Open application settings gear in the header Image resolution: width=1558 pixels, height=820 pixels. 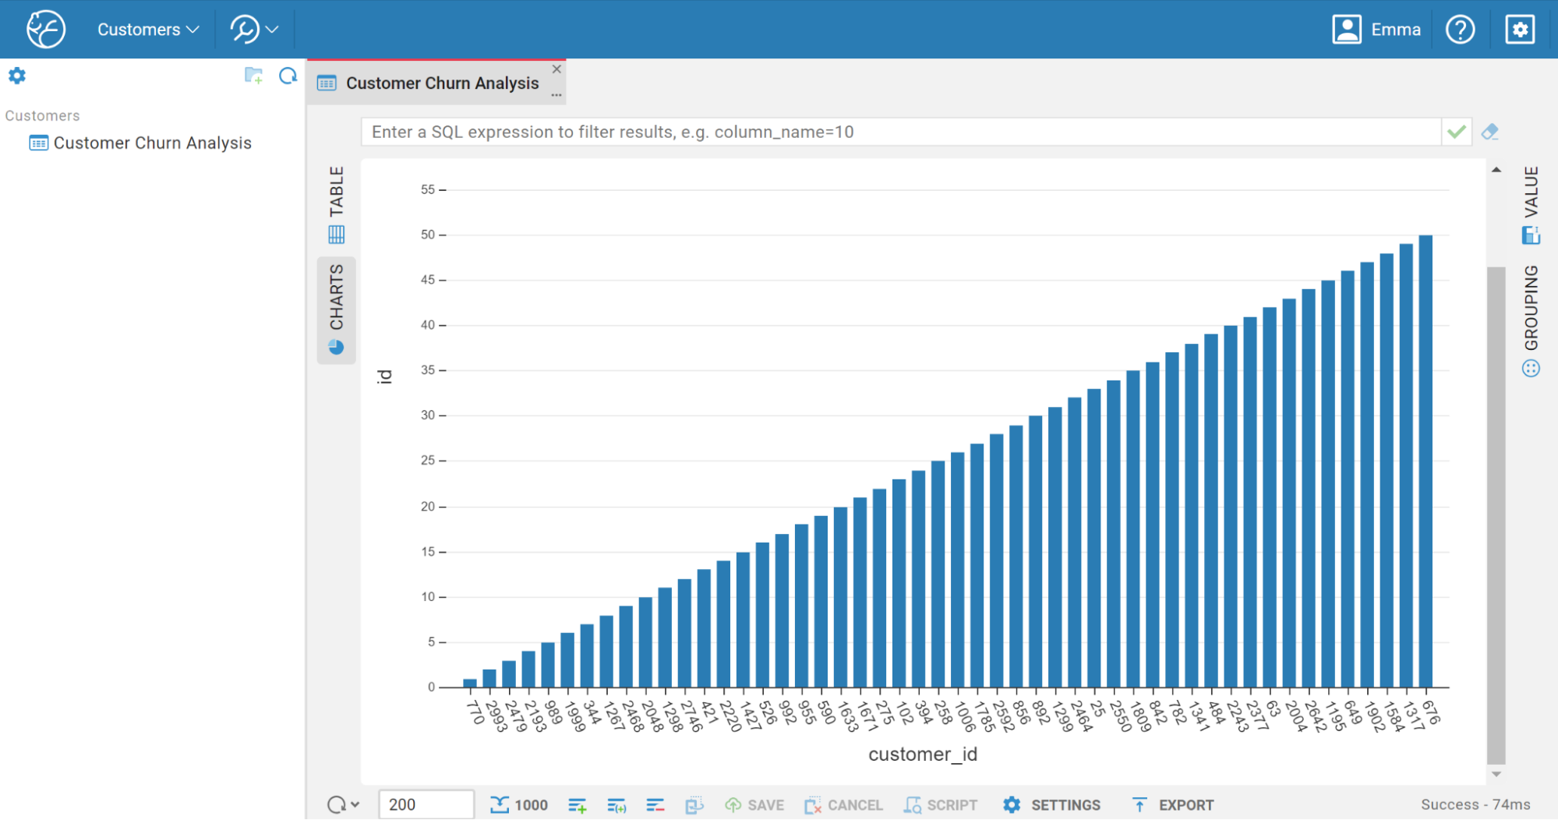(1519, 29)
